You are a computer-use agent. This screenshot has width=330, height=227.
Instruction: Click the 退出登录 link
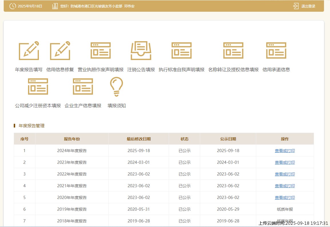[308, 6]
